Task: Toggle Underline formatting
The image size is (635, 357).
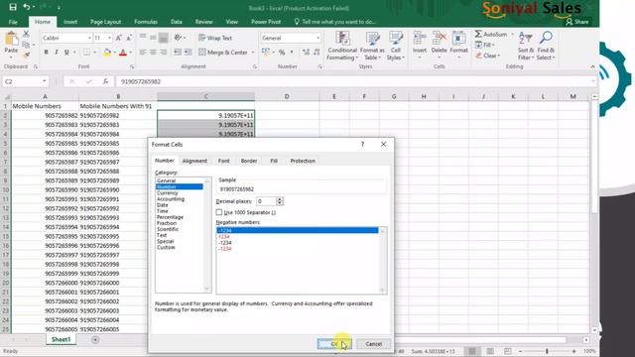Action: click(66, 53)
